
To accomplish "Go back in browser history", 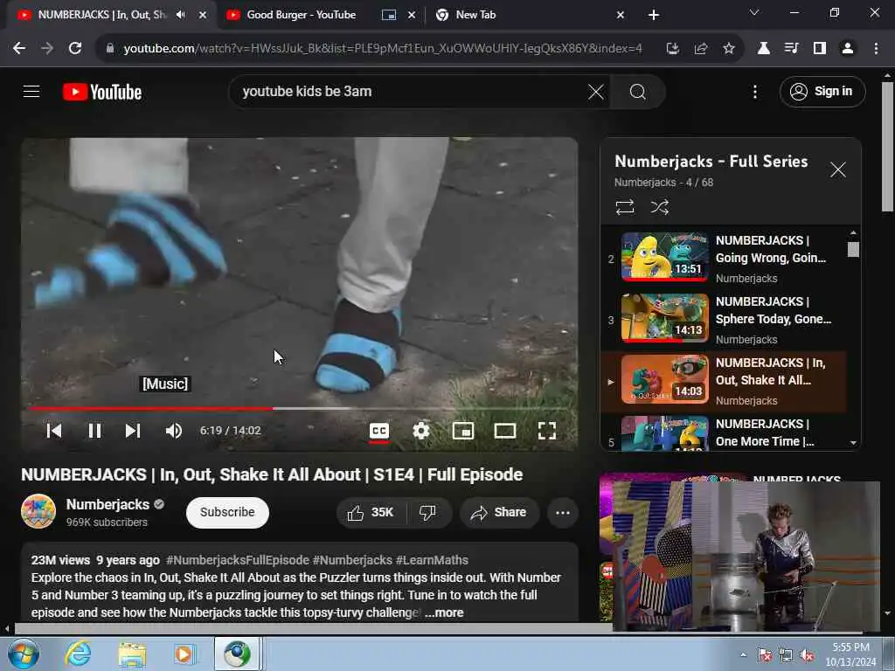I will [19, 49].
